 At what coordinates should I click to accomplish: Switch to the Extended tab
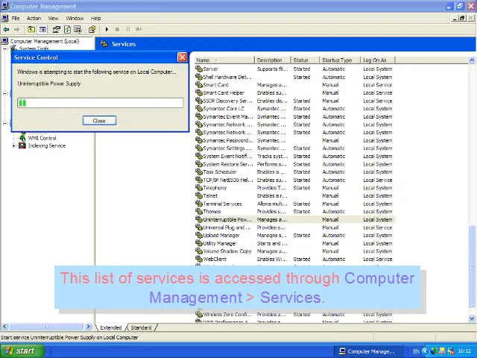point(111,327)
